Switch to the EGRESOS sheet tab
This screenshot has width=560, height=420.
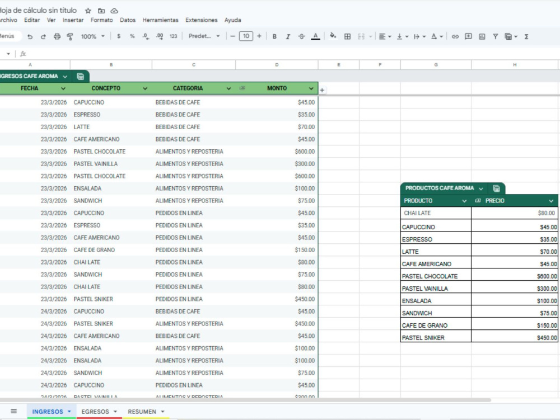pyautogui.click(x=99, y=412)
